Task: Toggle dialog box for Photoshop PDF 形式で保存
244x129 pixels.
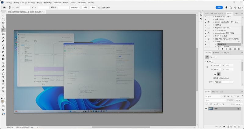Action: pos(209,33)
